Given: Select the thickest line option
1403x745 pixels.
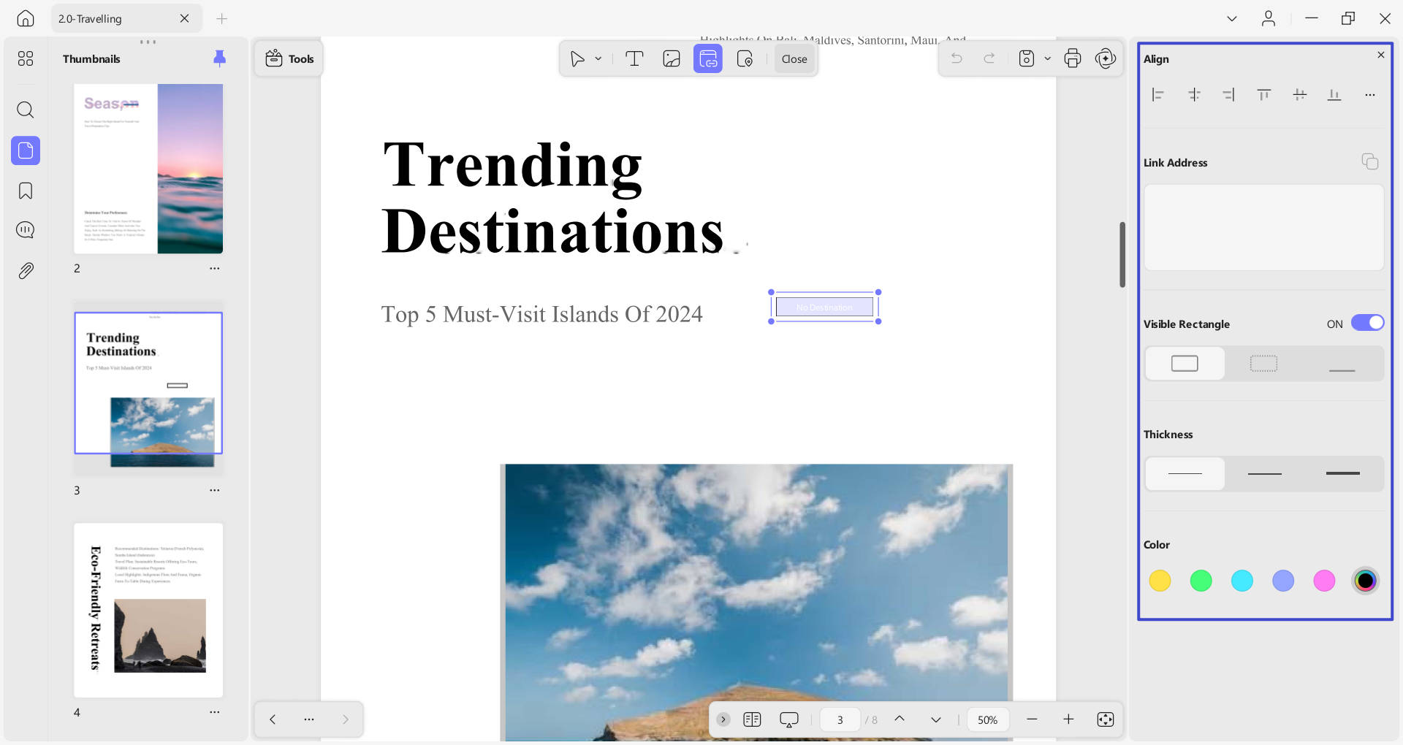Looking at the screenshot, I should [x=1343, y=474].
